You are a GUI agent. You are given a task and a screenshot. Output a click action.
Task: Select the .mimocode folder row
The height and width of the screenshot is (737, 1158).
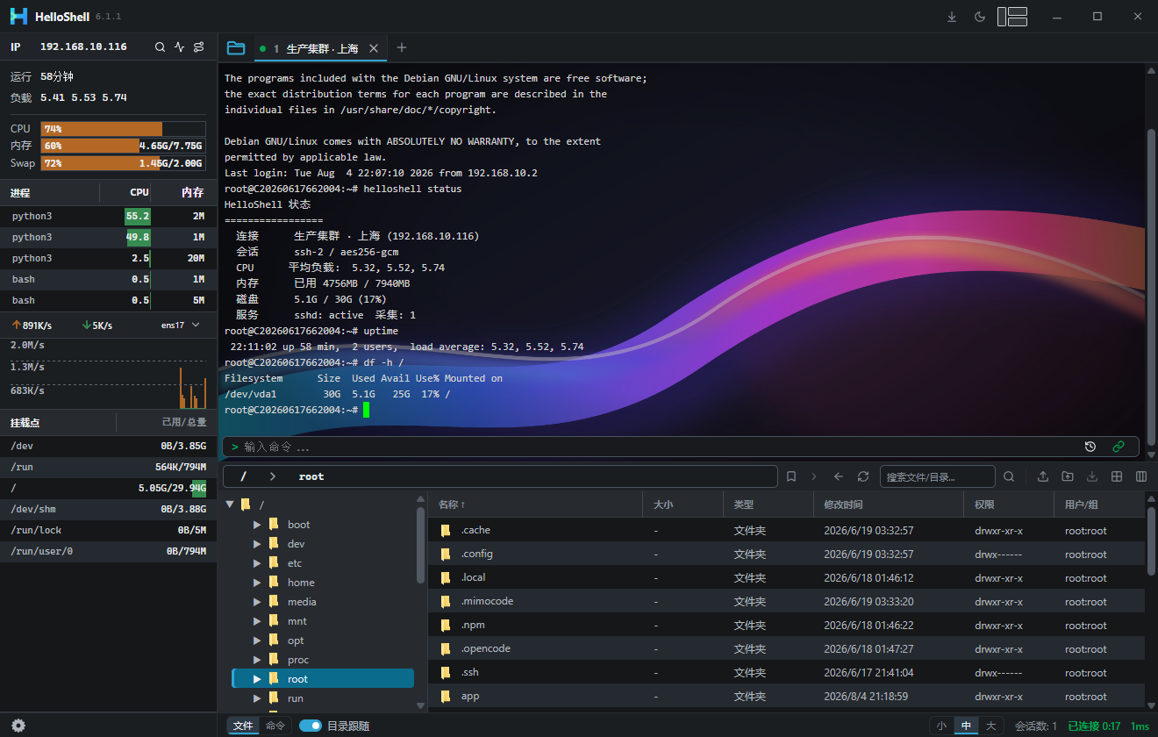786,601
